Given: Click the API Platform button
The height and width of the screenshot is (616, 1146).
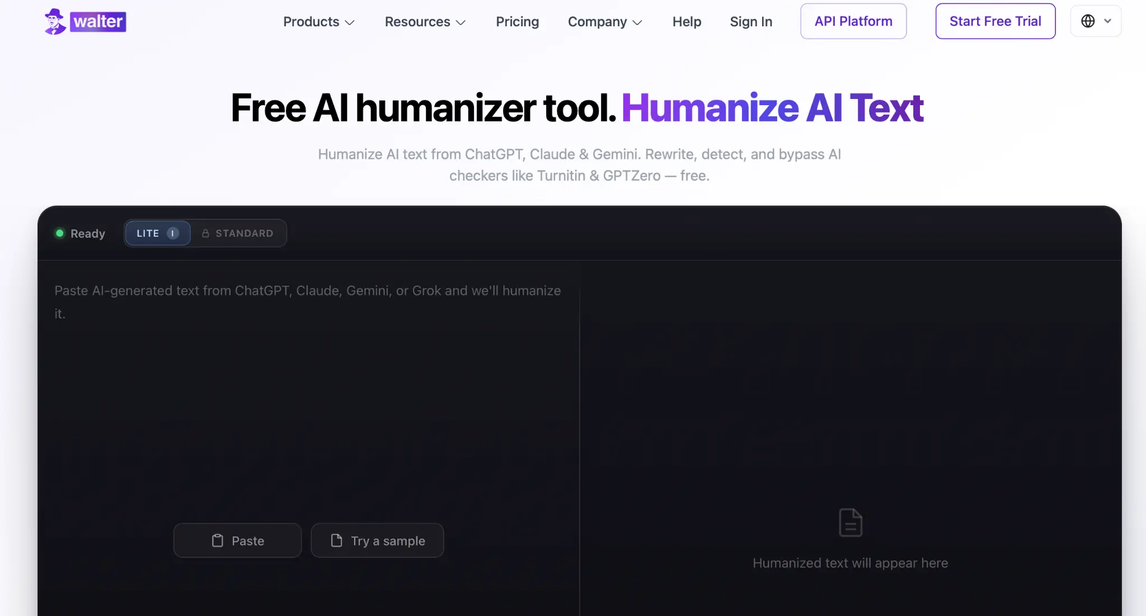Looking at the screenshot, I should [853, 21].
